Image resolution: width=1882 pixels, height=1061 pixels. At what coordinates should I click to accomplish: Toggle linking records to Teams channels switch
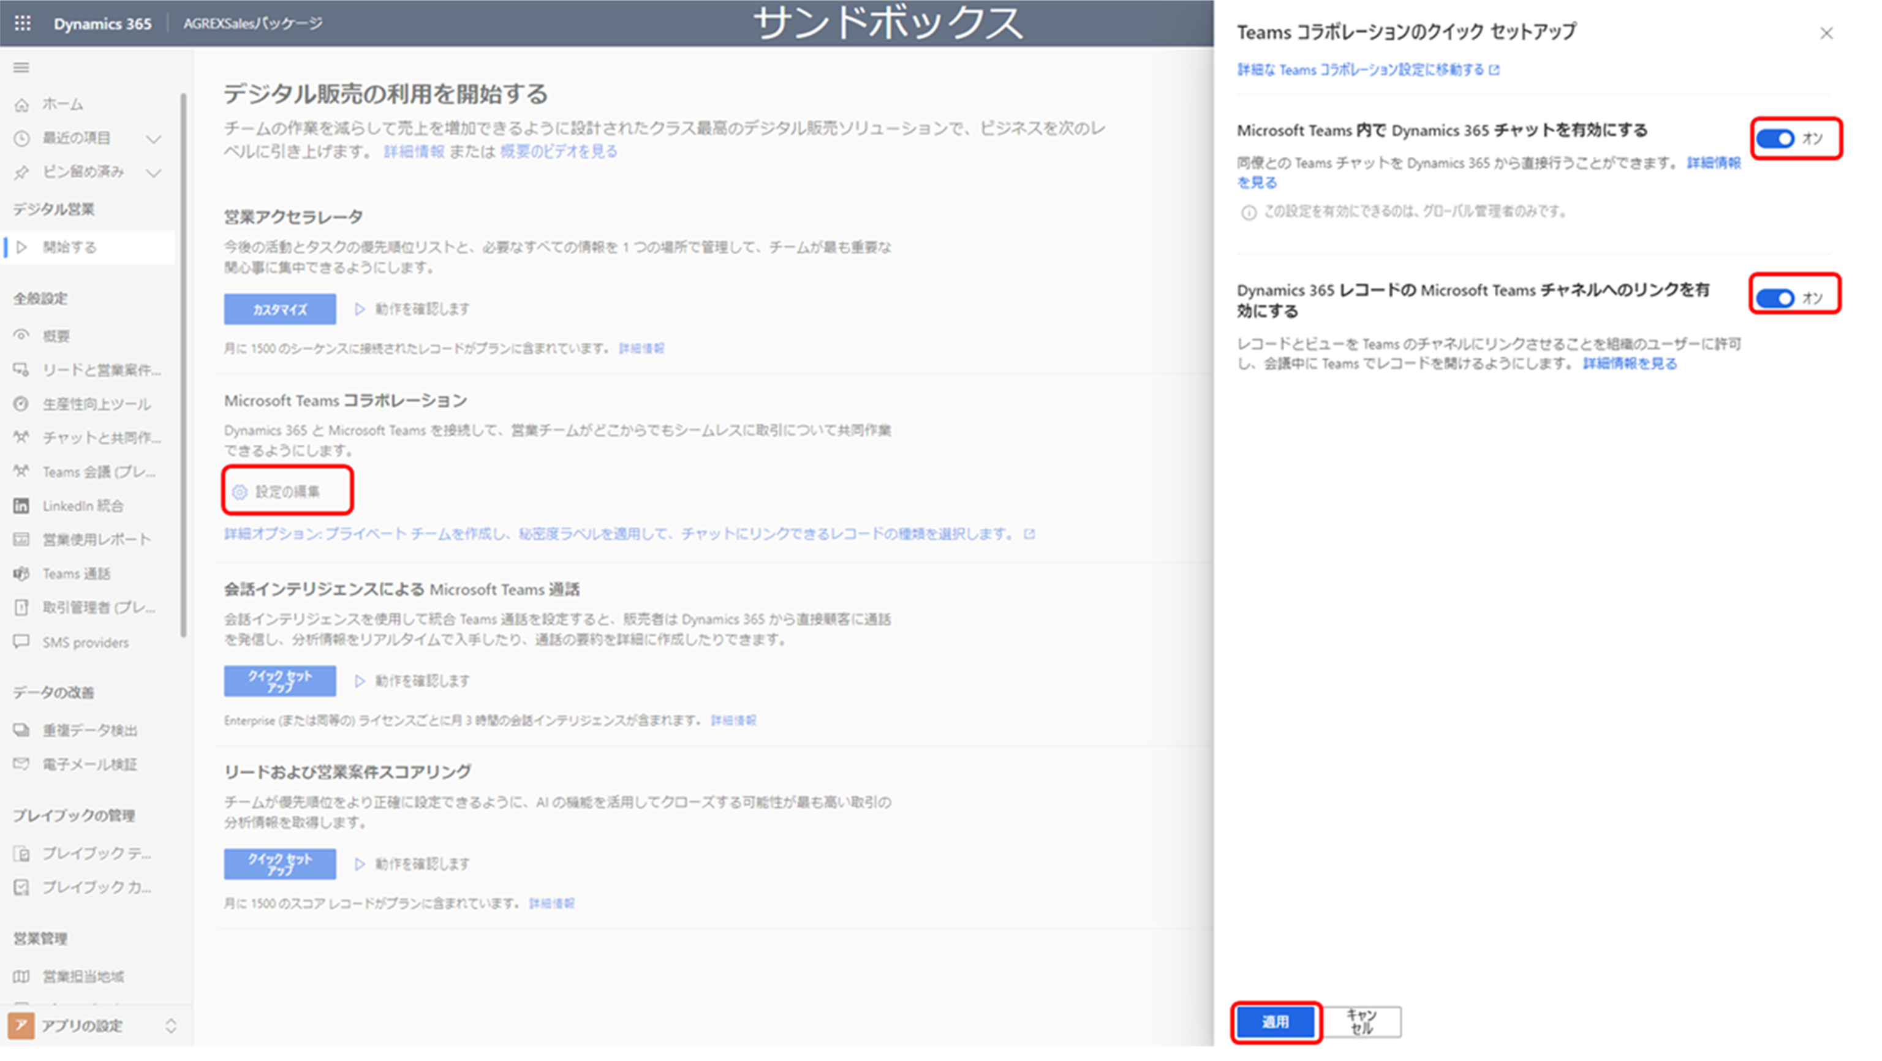(1775, 298)
